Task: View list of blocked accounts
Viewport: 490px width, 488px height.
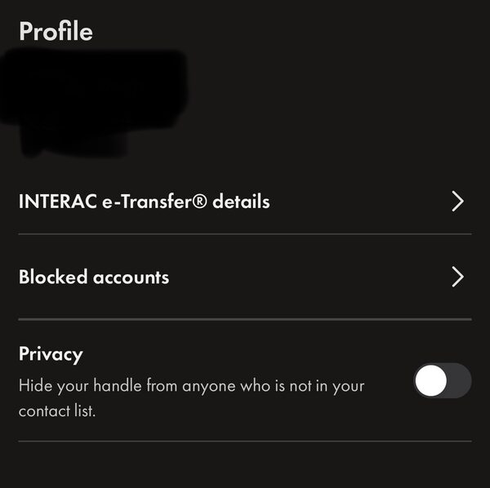Action: 245,277
